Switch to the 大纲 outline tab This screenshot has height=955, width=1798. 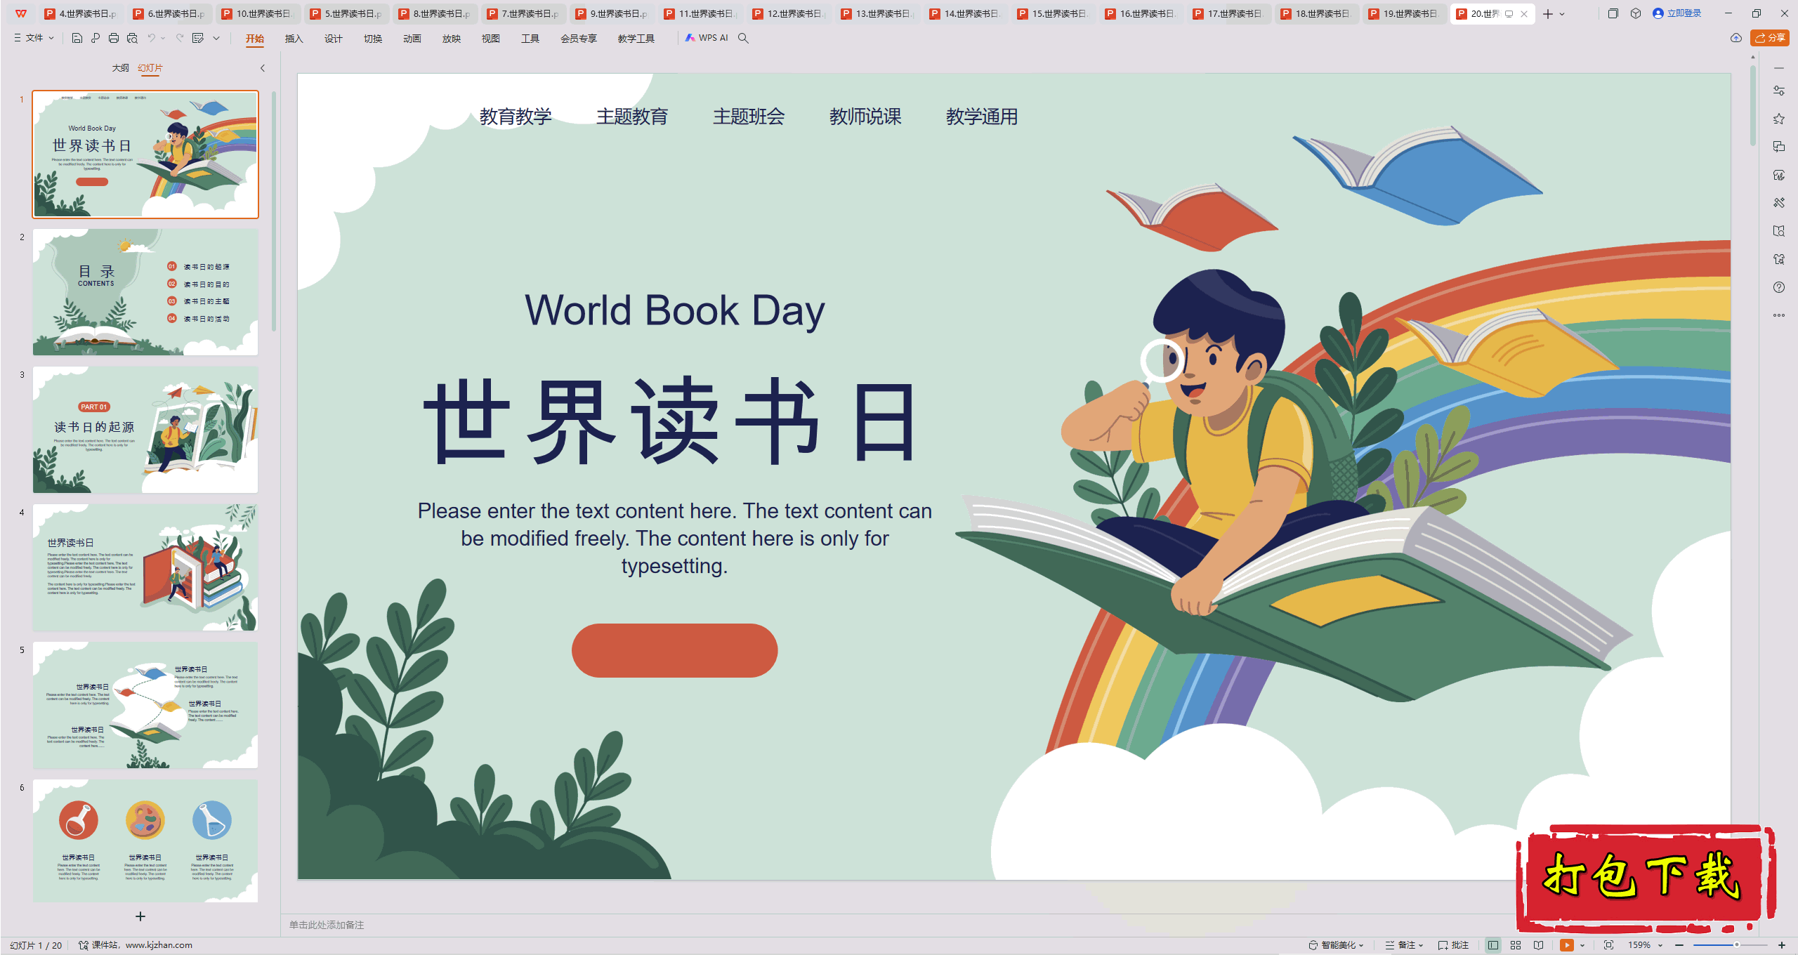[x=121, y=68]
